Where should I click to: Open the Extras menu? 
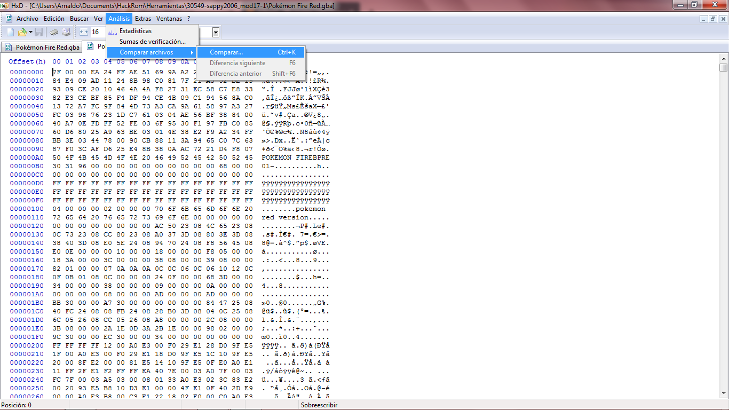[x=143, y=19]
